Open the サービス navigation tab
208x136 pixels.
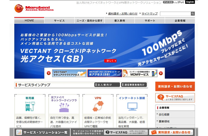click(x=59, y=20)
